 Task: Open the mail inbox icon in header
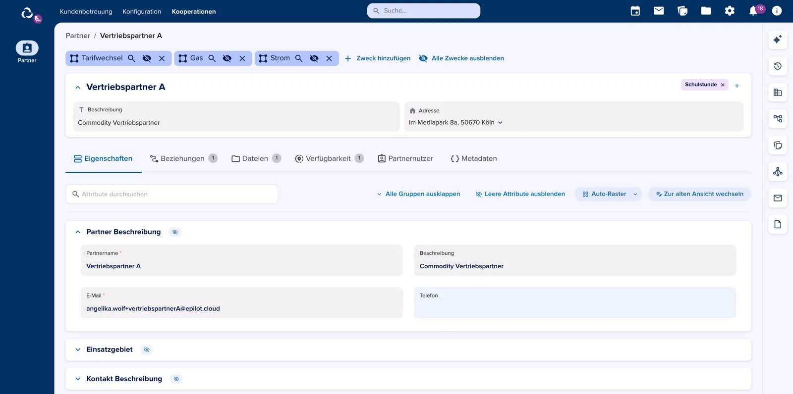tap(659, 11)
